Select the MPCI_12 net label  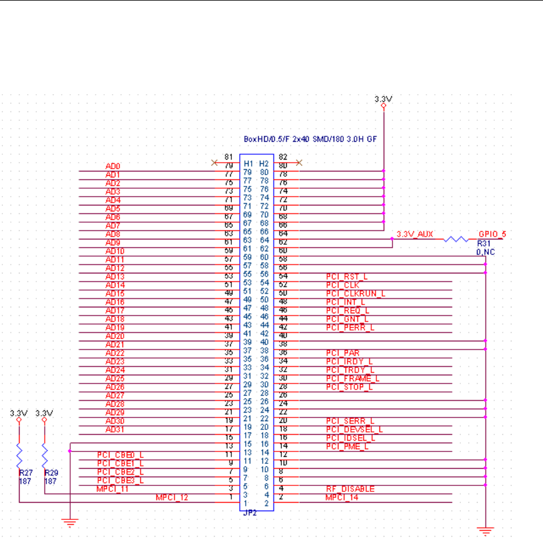[x=172, y=497]
